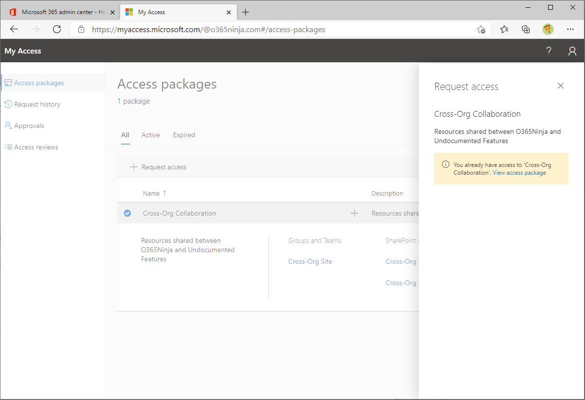Click the account person icon in header
The image size is (585, 400).
(572, 51)
